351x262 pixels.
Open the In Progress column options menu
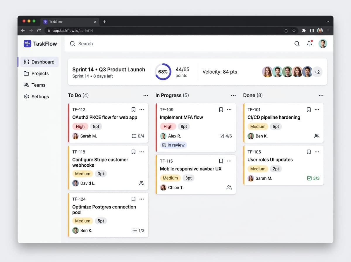click(233, 95)
